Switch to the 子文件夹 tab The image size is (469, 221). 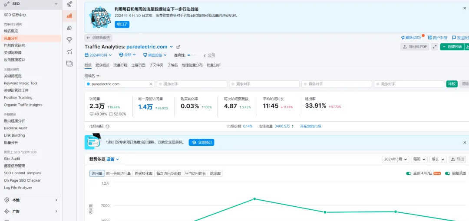[x=156, y=65]
